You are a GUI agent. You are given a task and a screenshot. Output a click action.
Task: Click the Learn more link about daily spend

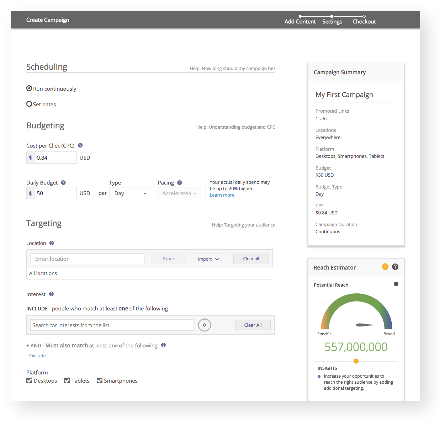(222, 195)
